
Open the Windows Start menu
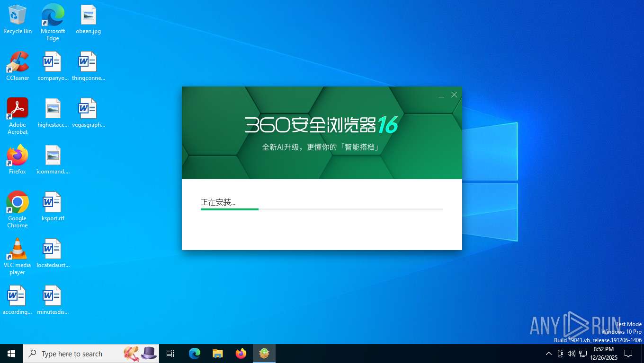coord(11,354)
